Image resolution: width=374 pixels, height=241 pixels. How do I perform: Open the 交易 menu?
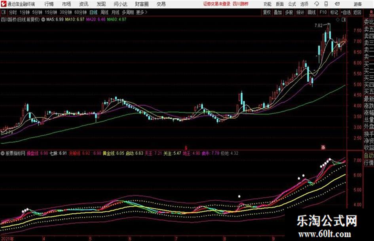point(161,4)
